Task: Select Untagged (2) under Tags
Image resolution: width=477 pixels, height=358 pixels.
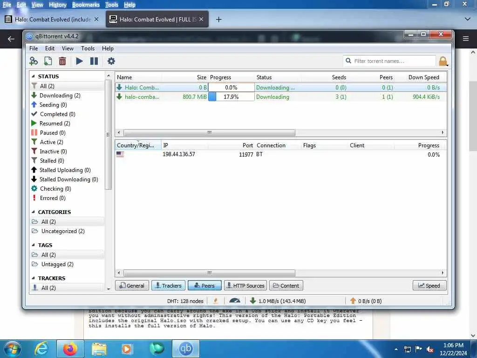Action: 67,264
